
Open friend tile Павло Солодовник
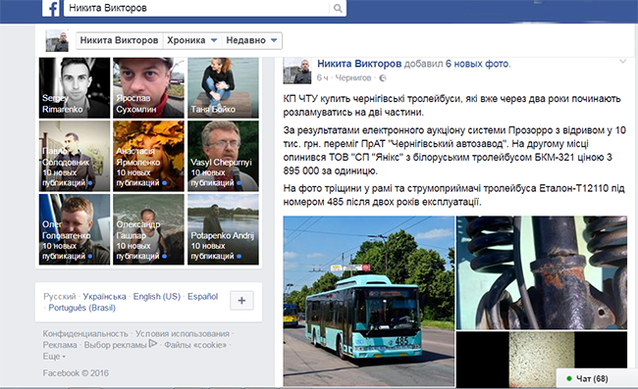point(75,156)
